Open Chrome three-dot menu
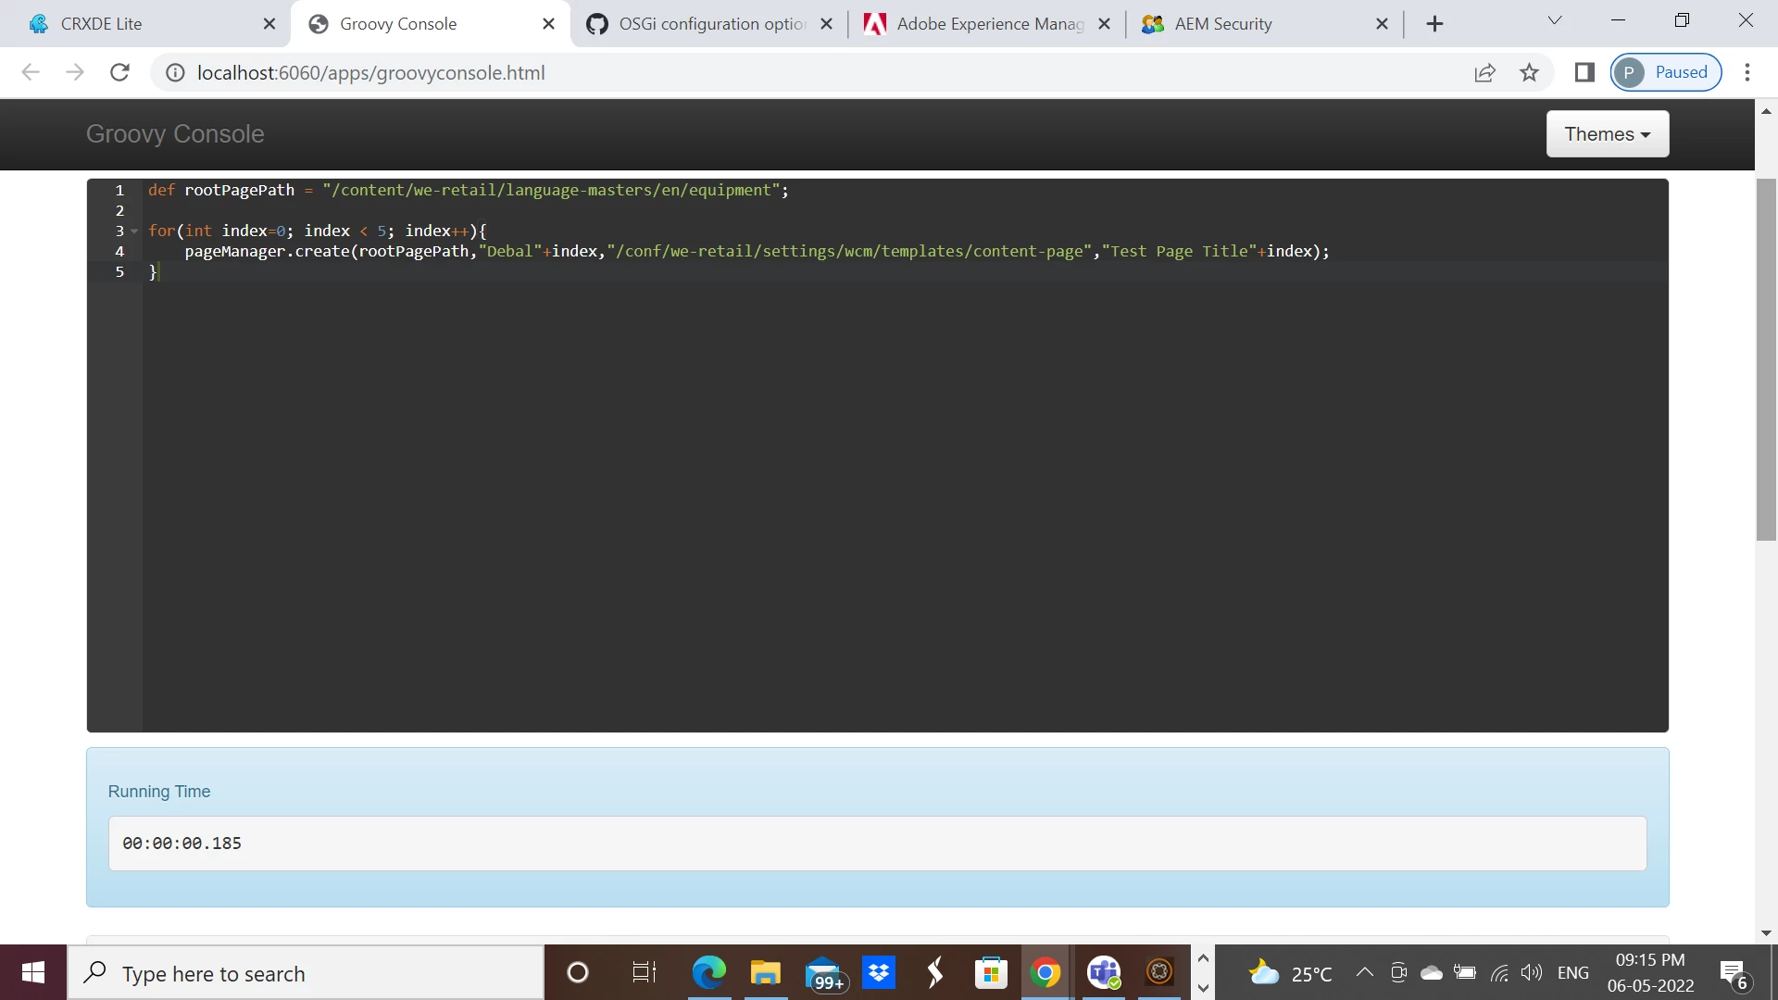Screen dimensions: 1778x1000 click(1747, 72)
